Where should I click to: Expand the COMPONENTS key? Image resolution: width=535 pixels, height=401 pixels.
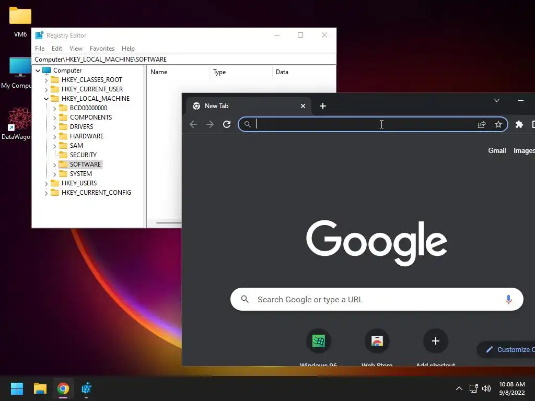[x=54, y=117]
